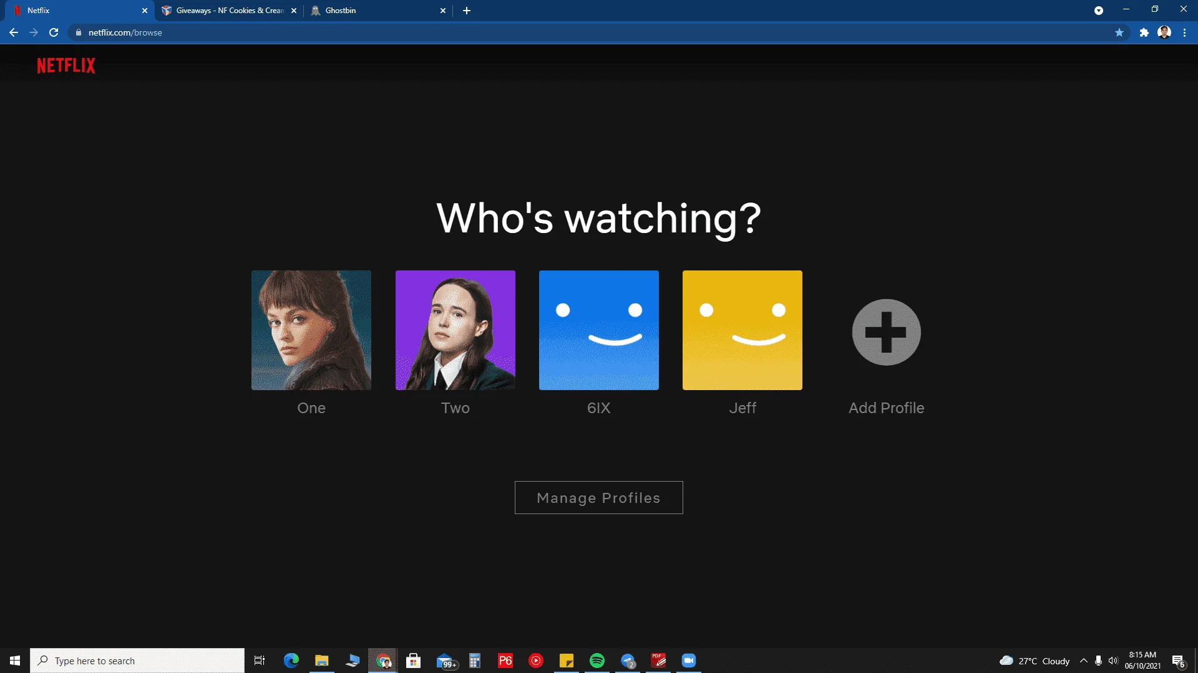1198x673 pixels.
Task: Close the Giveaways browser tab
Action: (x=294, y=11)
